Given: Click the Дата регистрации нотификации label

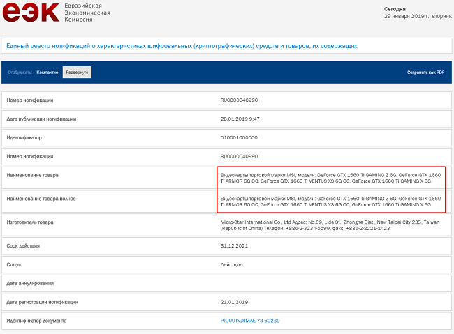Looking at the screenshot, I should [x=43, y=302].
